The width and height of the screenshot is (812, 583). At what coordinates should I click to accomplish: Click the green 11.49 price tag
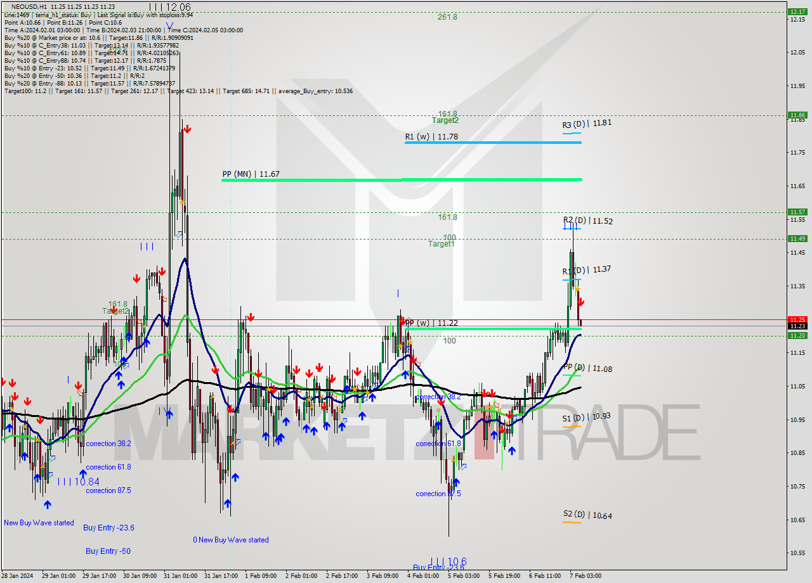click(797, 239)
